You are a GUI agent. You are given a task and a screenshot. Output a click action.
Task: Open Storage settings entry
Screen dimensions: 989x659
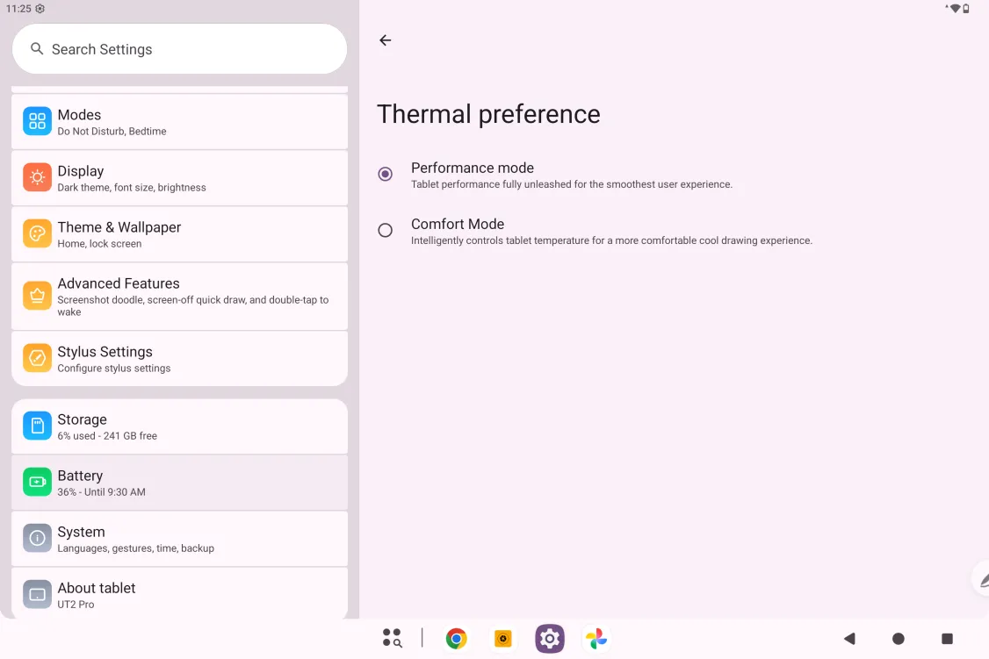(x=180, y=426)
